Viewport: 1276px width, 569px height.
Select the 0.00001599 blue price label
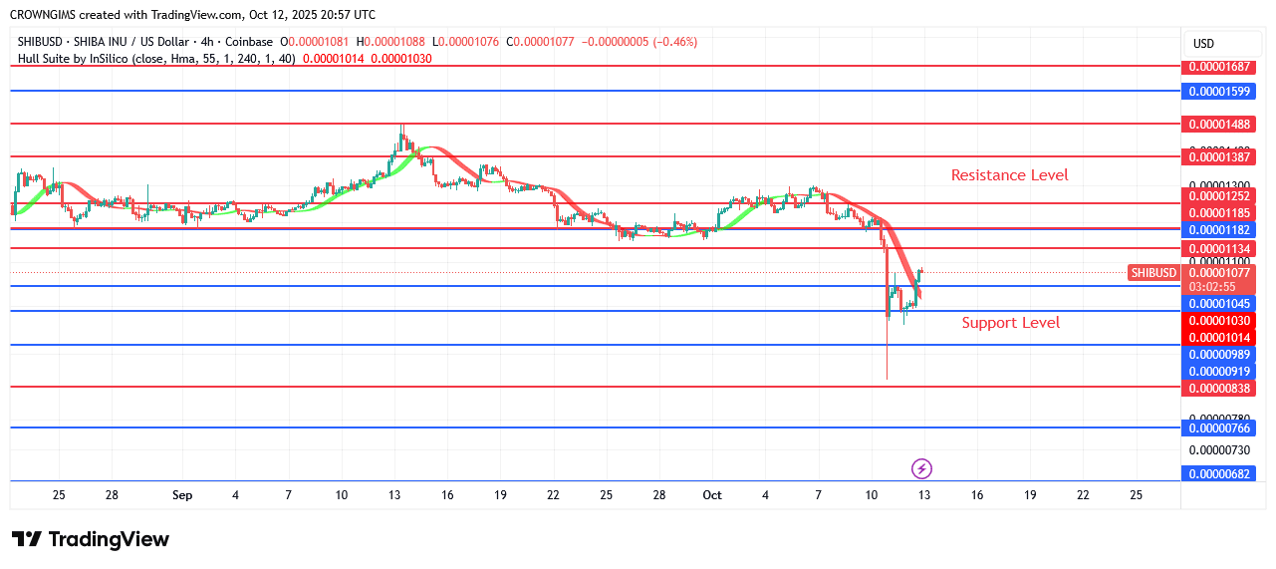click(1215, 91)
